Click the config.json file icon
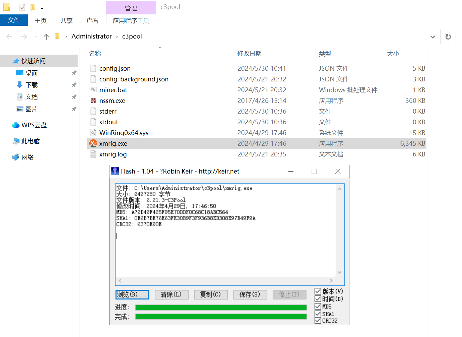 pos(93,68)
